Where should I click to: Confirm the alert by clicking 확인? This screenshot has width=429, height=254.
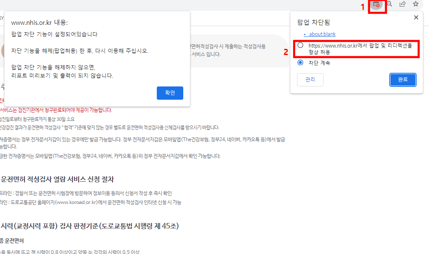(x=170, y=93)
